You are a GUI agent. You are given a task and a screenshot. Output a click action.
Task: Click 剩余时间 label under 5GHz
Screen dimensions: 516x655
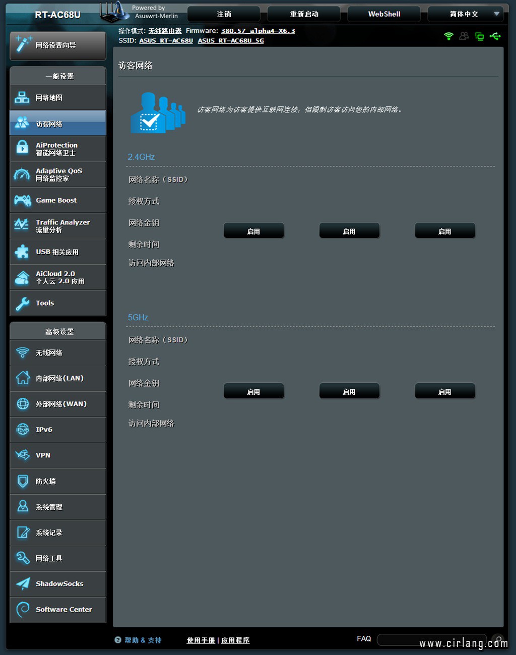144,404
